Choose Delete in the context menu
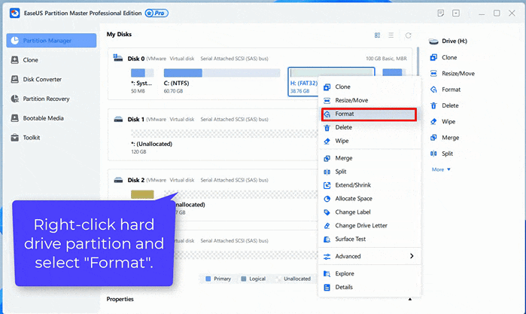The image size is (526, 314). [369, 127]
